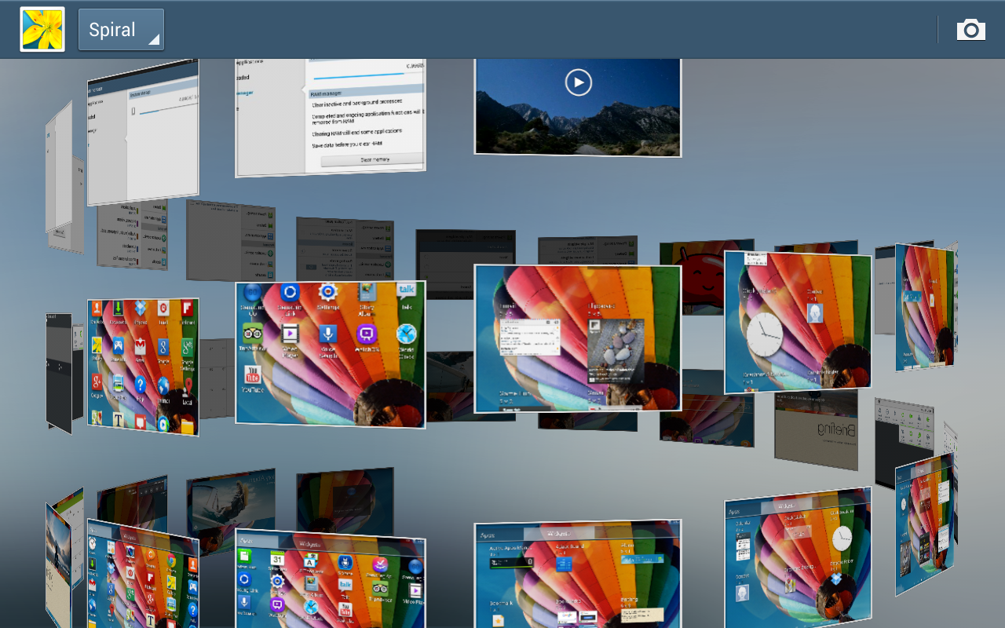Tap the yellow flower Gallery app icon
1005x628 pixels.
click(x=42, y=30)
